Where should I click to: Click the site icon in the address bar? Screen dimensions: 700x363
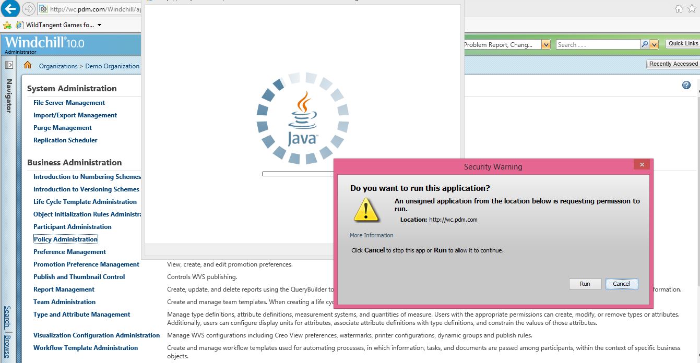(44, 9)
